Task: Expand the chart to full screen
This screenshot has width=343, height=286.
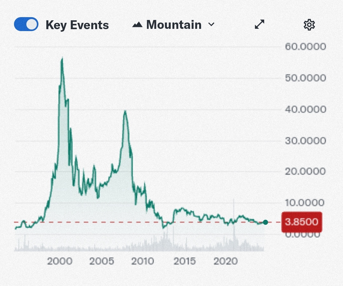Action: click(x=259, y=24)
